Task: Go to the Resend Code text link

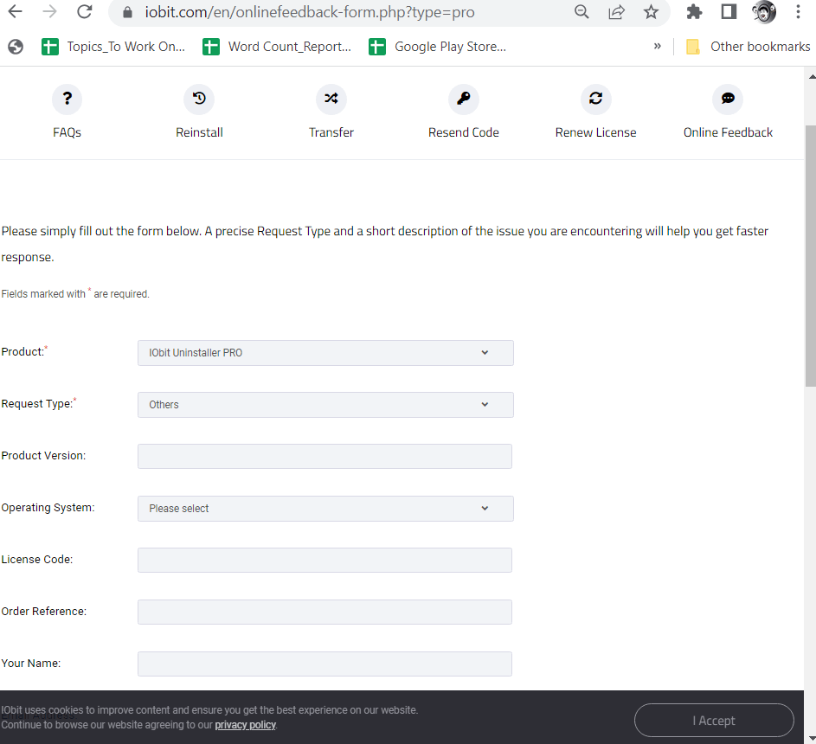Action: pos(464,132)
